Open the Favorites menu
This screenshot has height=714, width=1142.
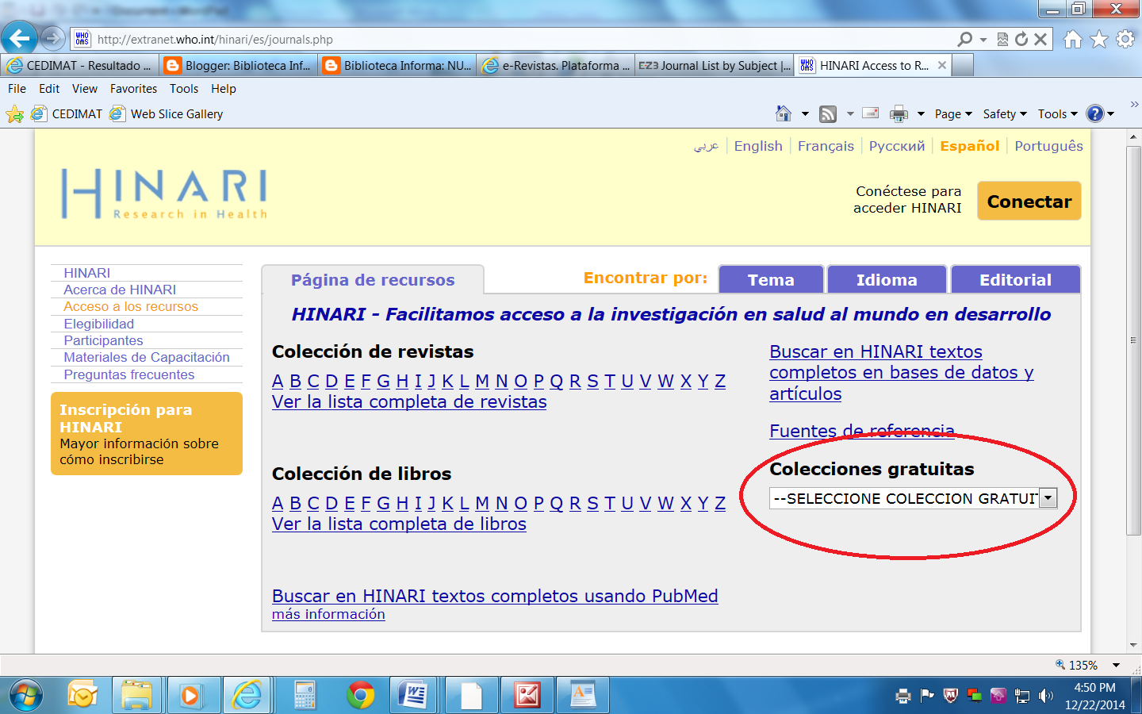pos(133,89)
